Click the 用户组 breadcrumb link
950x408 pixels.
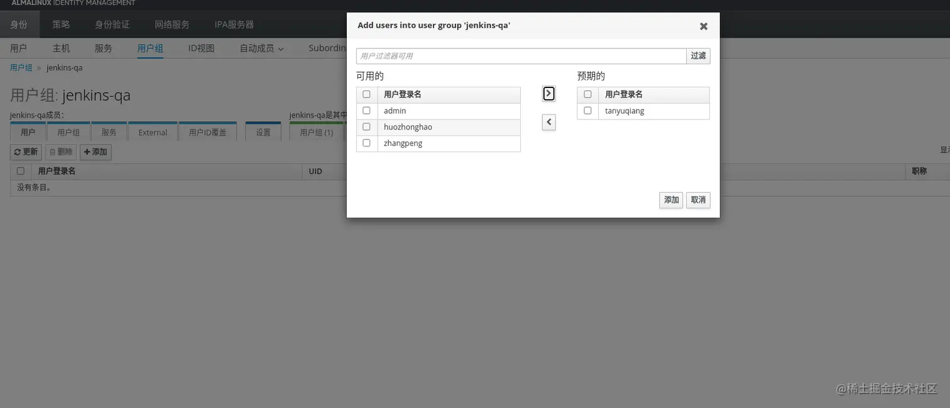tap(21, 68)
